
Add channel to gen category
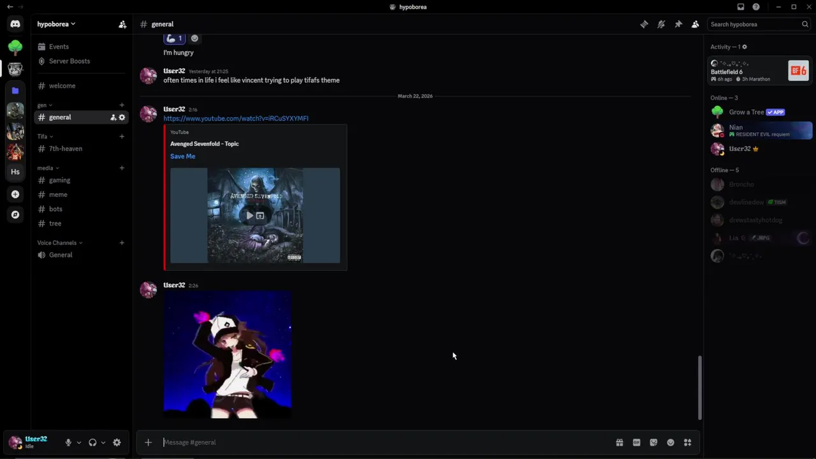click(122, 105)
